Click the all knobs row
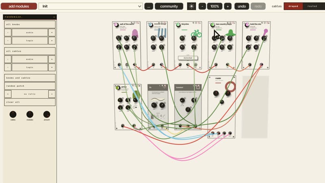The height and width of the screenshot is (183, 325). (30, 24)
